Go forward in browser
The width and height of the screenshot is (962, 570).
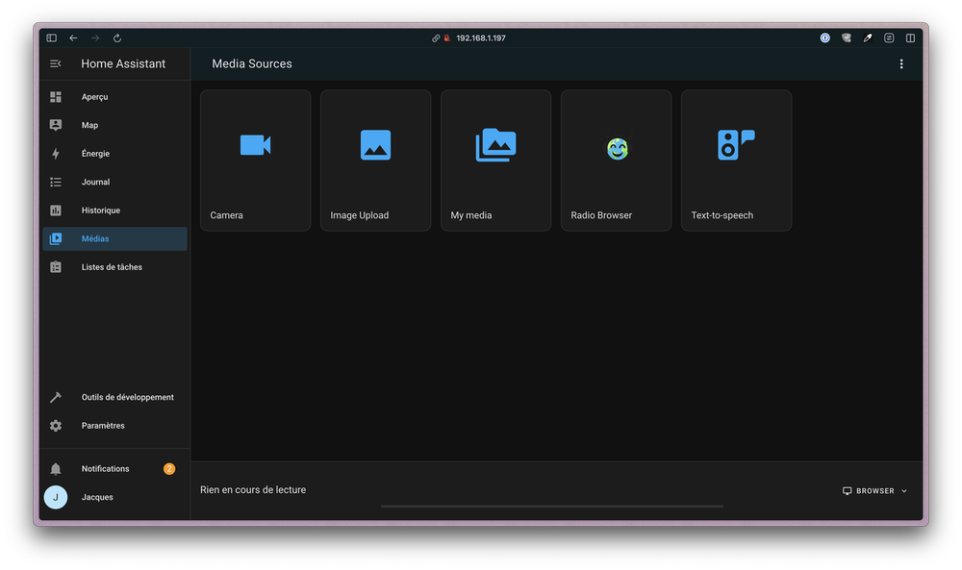click(95, 38)
